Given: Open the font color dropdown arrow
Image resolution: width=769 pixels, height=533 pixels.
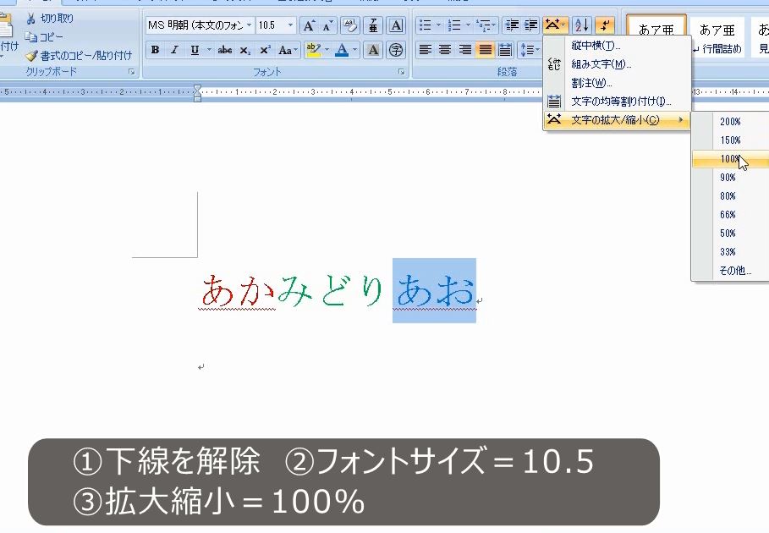Looking at the screenshot, I should (355, 50).
